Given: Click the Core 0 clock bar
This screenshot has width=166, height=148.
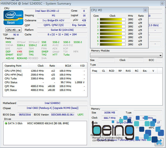Looking at the screenshot, I should (113, 19).
